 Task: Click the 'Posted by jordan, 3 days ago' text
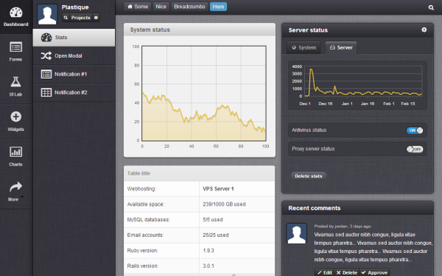coord(343,226)
